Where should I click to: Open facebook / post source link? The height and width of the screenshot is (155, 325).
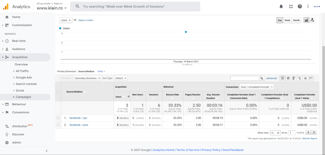pos(79,125)
